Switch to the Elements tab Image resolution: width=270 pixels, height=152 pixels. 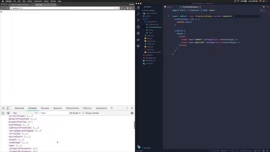coord(19,108)
